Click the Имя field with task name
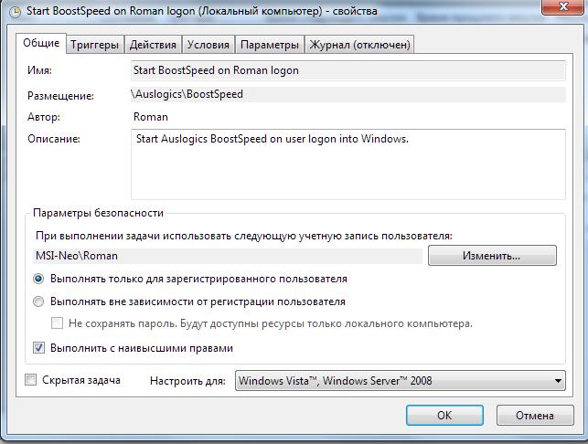The width and height of the screenshot is (588, 444). 348,70
